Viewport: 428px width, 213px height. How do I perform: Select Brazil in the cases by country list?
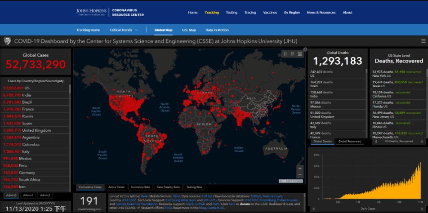[35, 102]
